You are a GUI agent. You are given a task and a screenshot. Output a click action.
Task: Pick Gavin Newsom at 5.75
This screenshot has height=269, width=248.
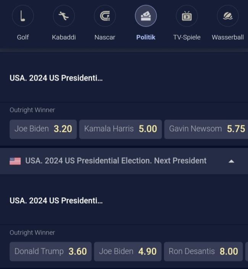point(206,129)
